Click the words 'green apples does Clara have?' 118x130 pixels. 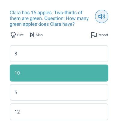tap(42, 24)
